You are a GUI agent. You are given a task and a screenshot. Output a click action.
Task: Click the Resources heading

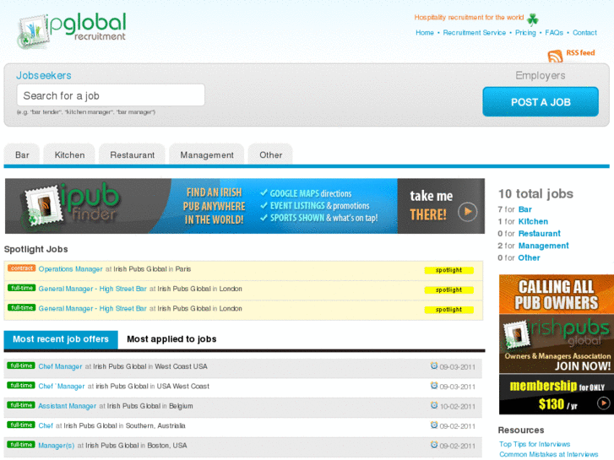521,430
